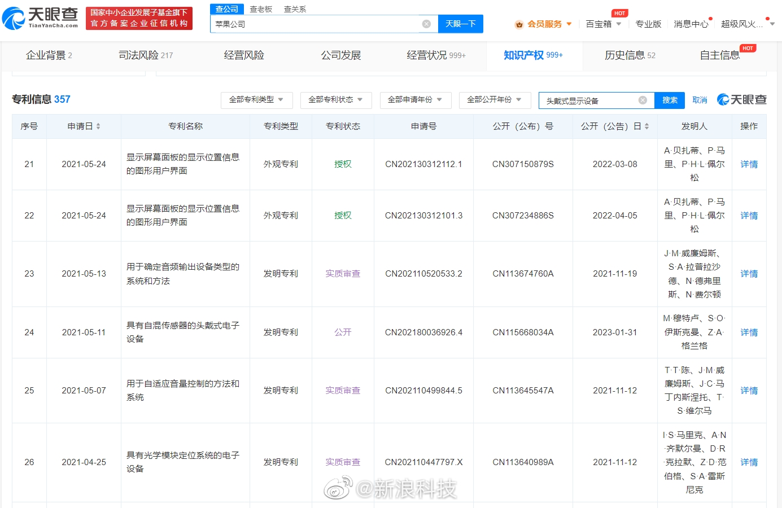This screenshot has width=782, height=508.
Task: Click the blue 搜索 button
Action: coord(670,99)
